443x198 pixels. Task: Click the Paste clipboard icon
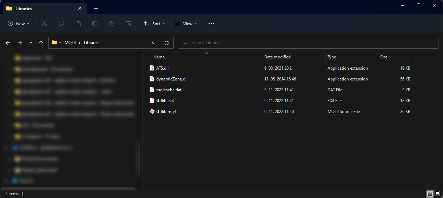click(x=78, y=23)
